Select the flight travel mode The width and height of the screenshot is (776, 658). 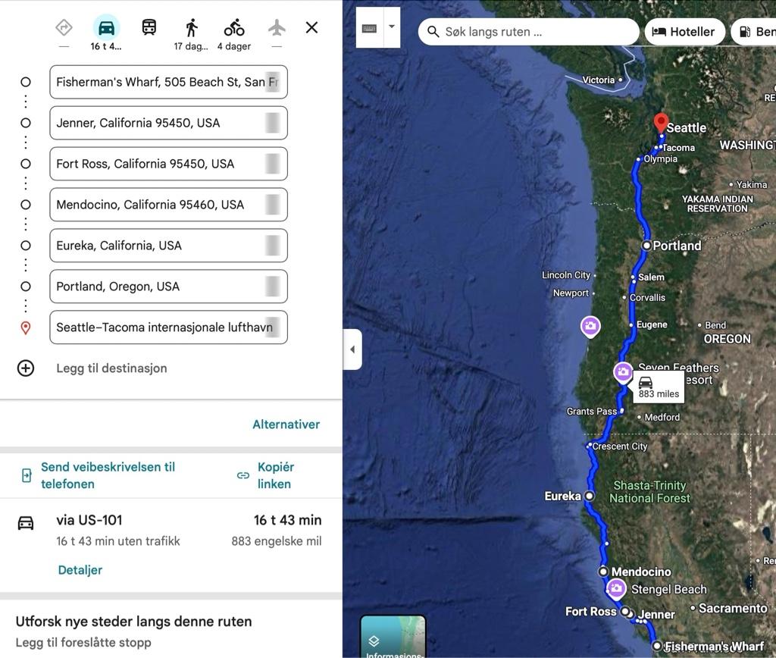click(x=277, y=28)
